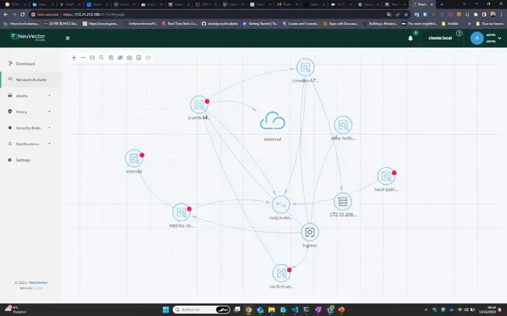This screenshot has width=507, height=316.
Task: Open graph search with the magnifier icon
Action: click(102, 58)
